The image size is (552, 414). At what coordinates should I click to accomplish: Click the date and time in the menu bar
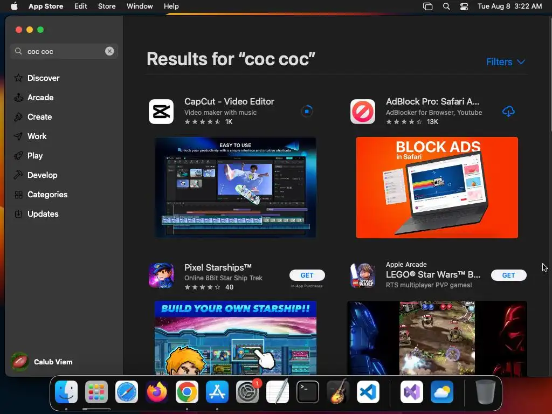509,6
